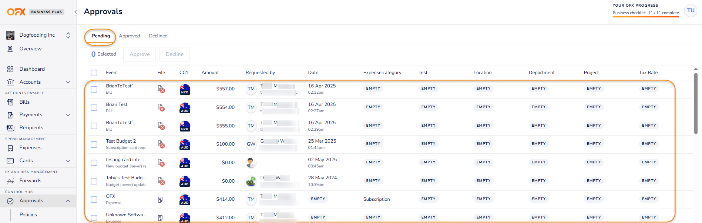Click file icon on Brian Test row
This screenshot has height=223, width=702.
coord(161,107)
